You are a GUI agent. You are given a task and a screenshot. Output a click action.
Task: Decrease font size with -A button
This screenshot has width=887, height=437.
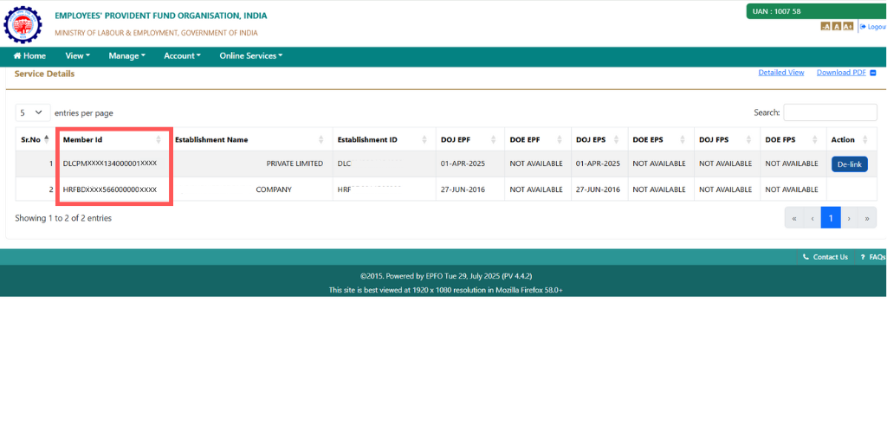[825, 27]
